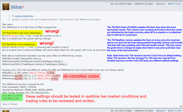Quote post 73,461
This screenshot has width=183, height=112.
click(x=160, y=4)
